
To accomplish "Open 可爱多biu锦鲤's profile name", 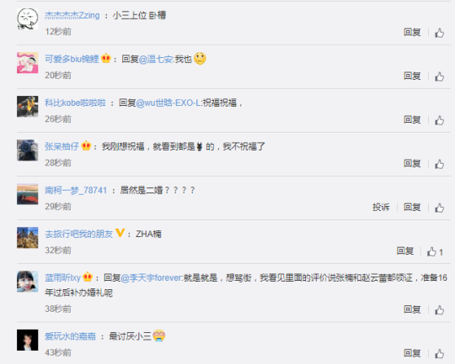I will pos(72,59).
